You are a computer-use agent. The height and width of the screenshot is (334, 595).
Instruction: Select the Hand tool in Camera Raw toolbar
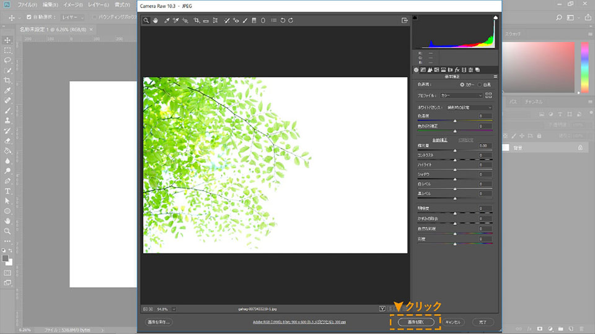click(x=156, y=20)
